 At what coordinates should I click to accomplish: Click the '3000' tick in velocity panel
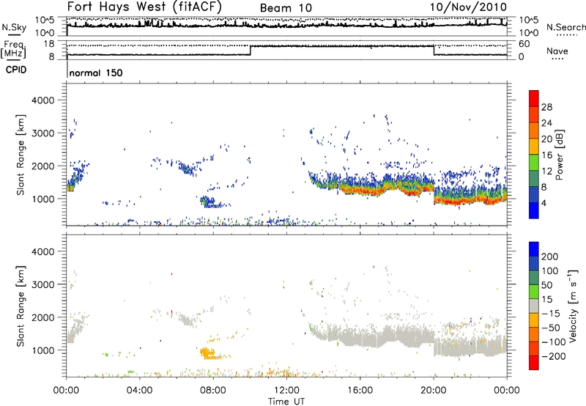pos(43,284)
